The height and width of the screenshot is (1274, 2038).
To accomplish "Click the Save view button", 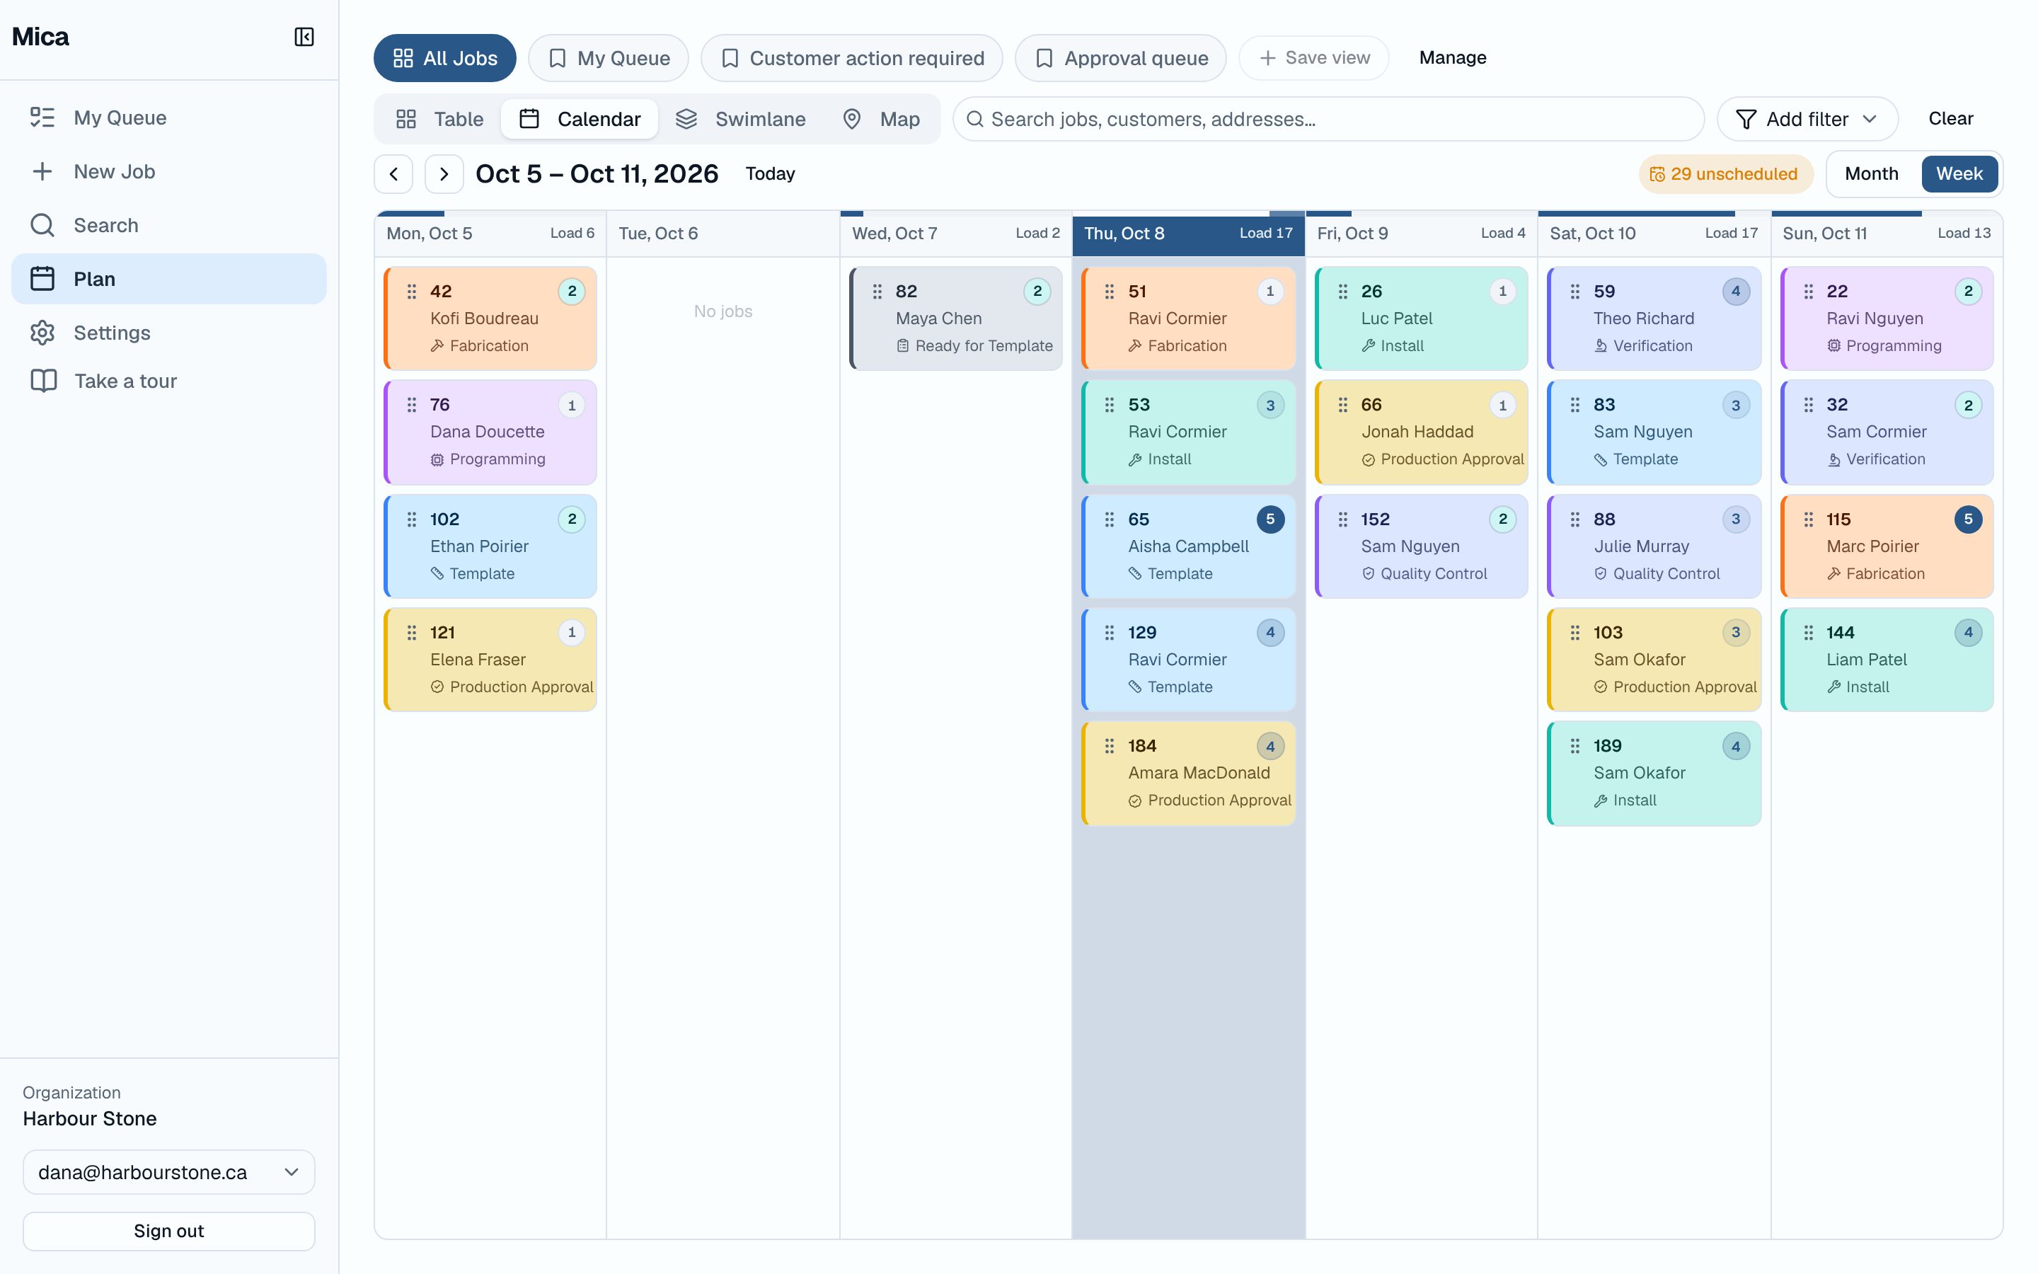I will [x=1314, y=58].
